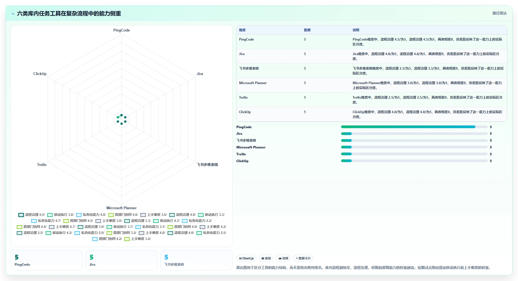Click the 飞书多维表格 progress bar

pyautogui.click(x=414, y=140)
